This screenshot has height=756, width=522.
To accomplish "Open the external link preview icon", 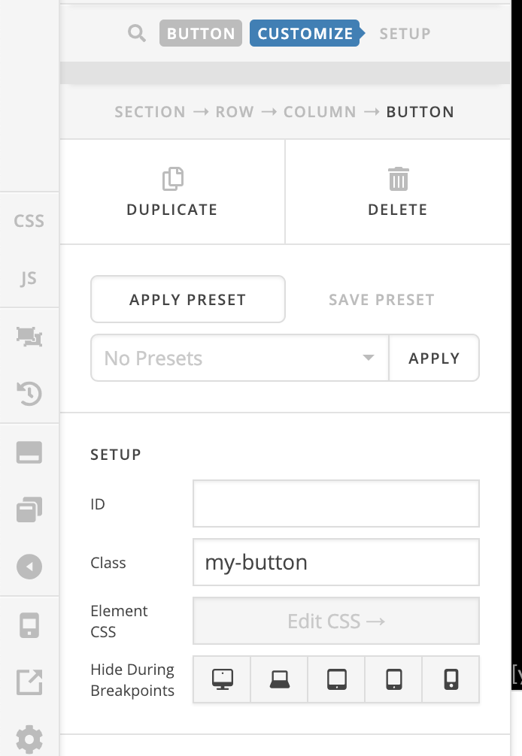I will (x=29, y=682).
